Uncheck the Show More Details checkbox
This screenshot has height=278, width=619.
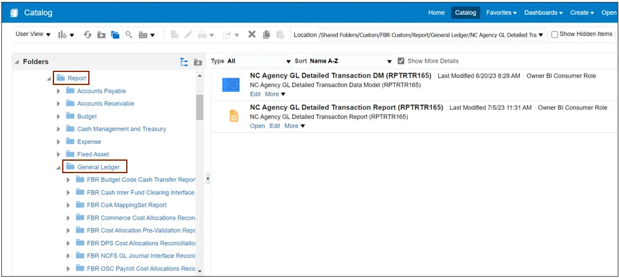click(x=401, y=61)
